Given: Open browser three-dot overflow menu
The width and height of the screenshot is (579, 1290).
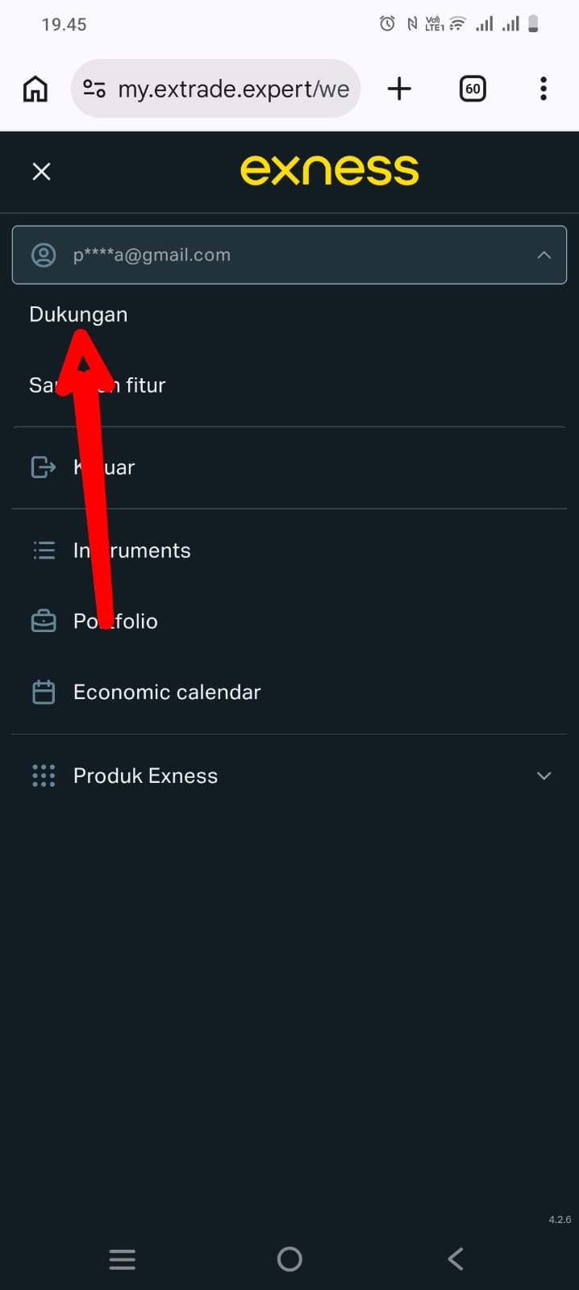Looking at the screenshot, I should pos(544,89).
